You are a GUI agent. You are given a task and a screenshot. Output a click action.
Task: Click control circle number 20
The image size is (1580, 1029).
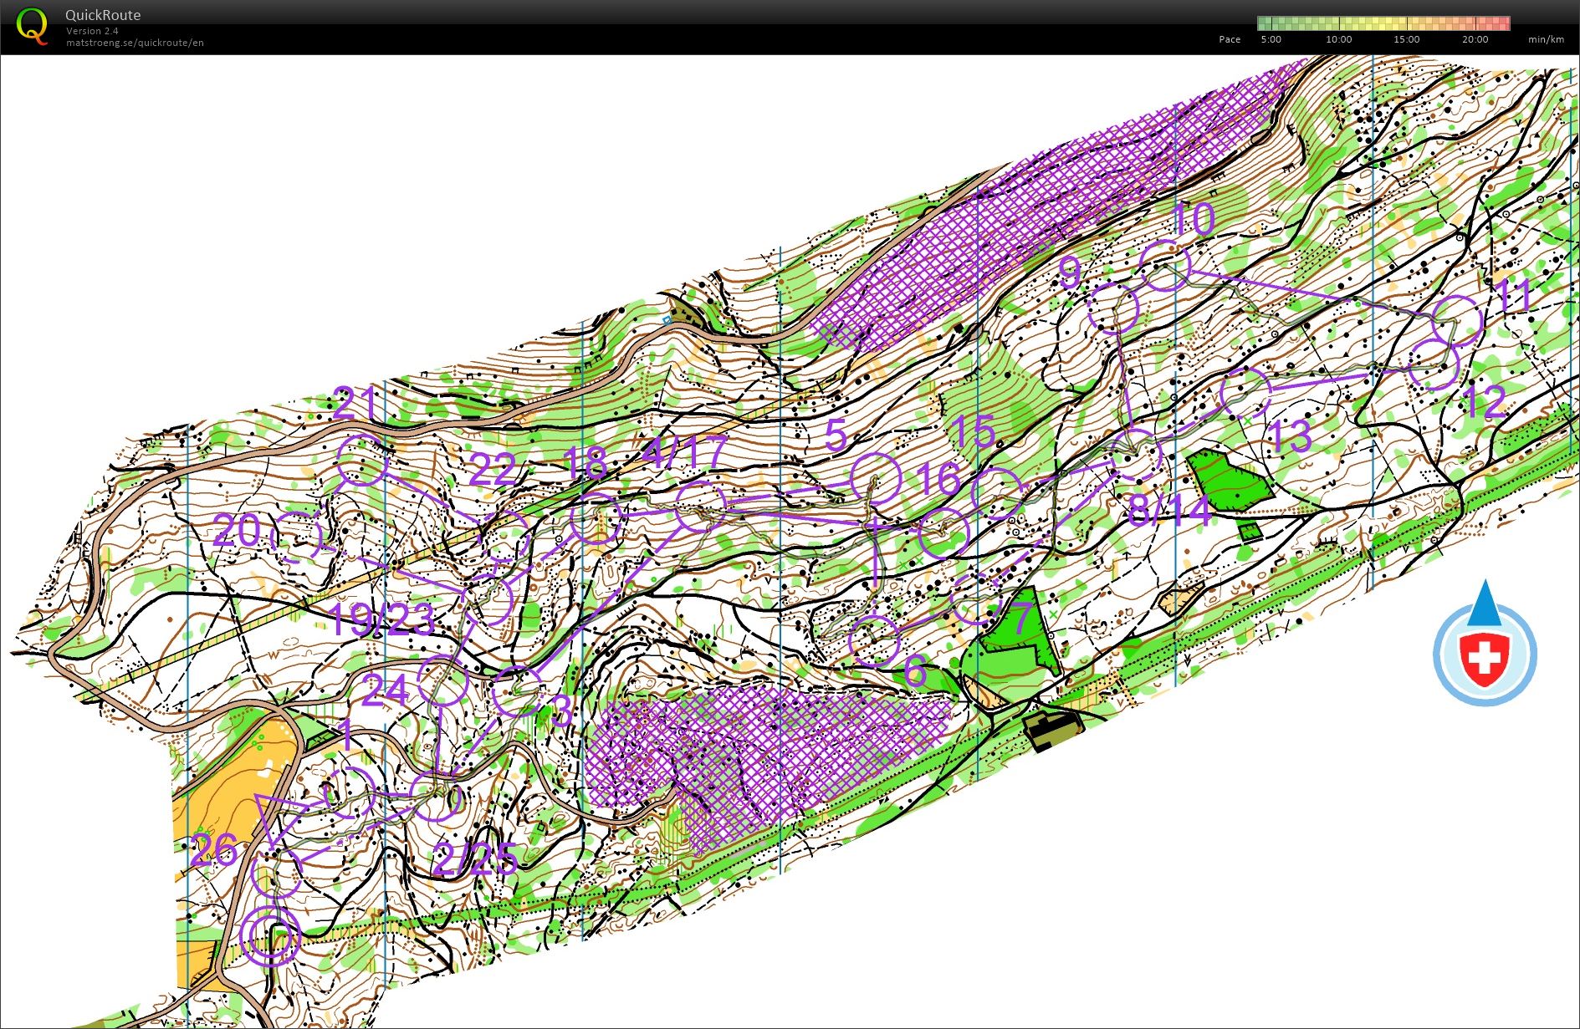(298, 536)
